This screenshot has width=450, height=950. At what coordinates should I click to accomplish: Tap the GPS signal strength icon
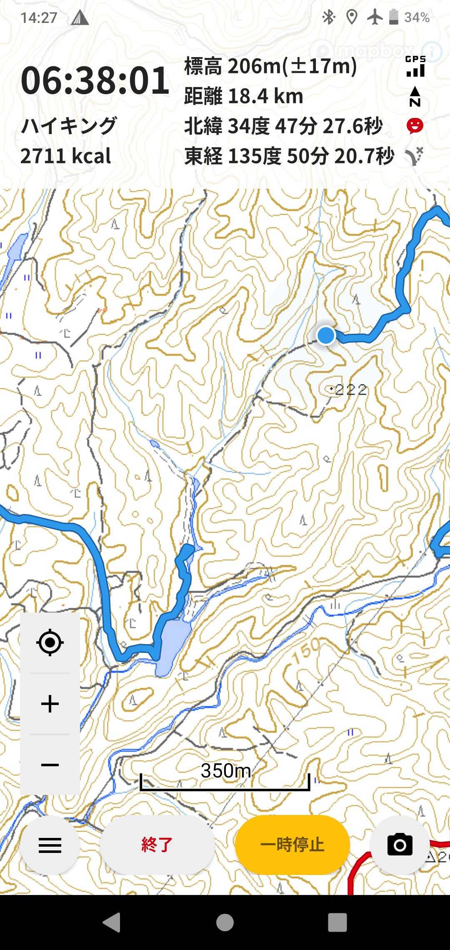coord(415,66)
